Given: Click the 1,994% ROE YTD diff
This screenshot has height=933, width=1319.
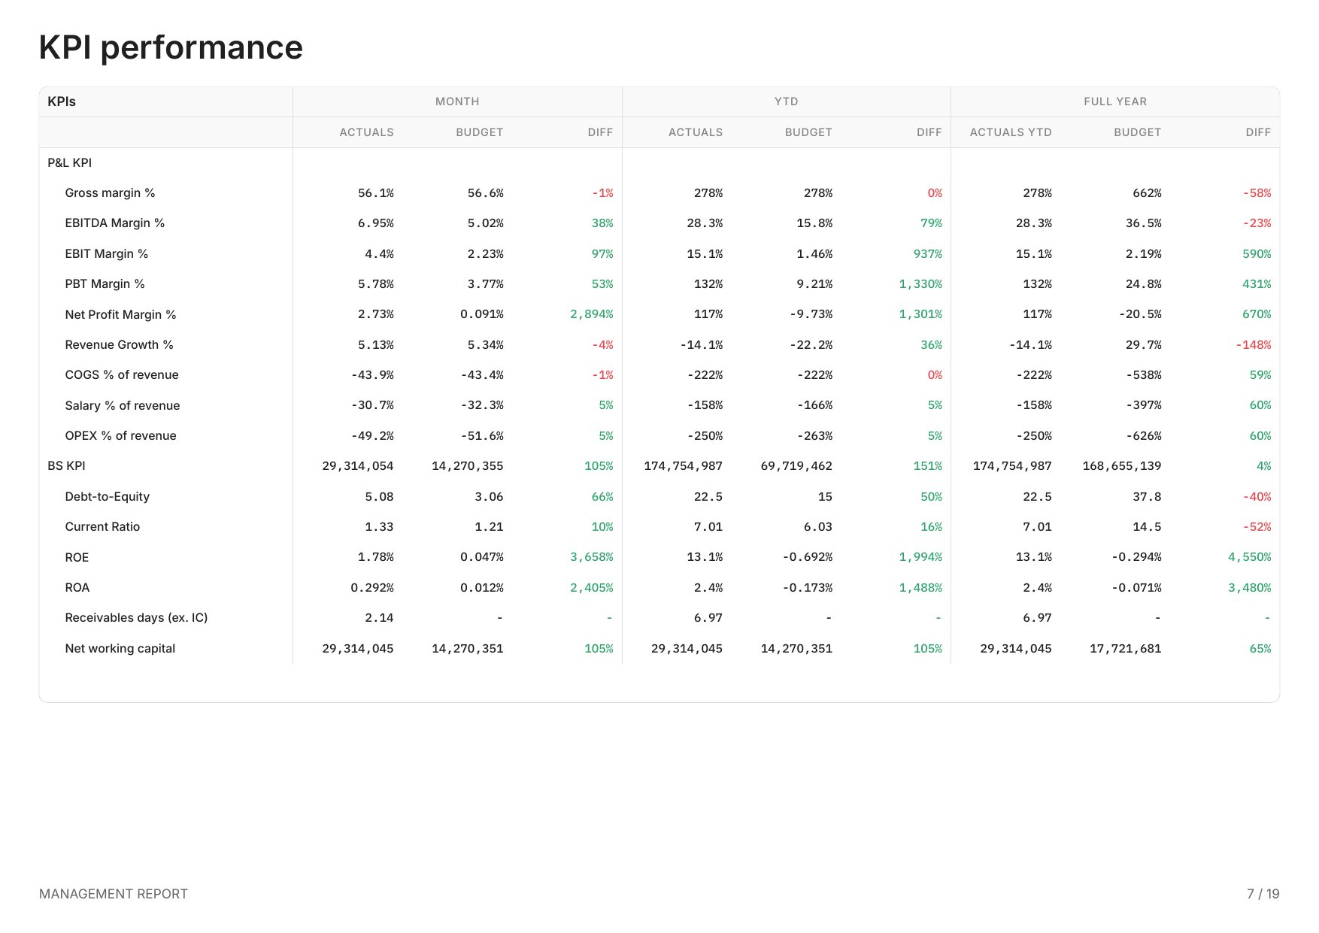Looking at the screenshot, I should pos(920,557).
